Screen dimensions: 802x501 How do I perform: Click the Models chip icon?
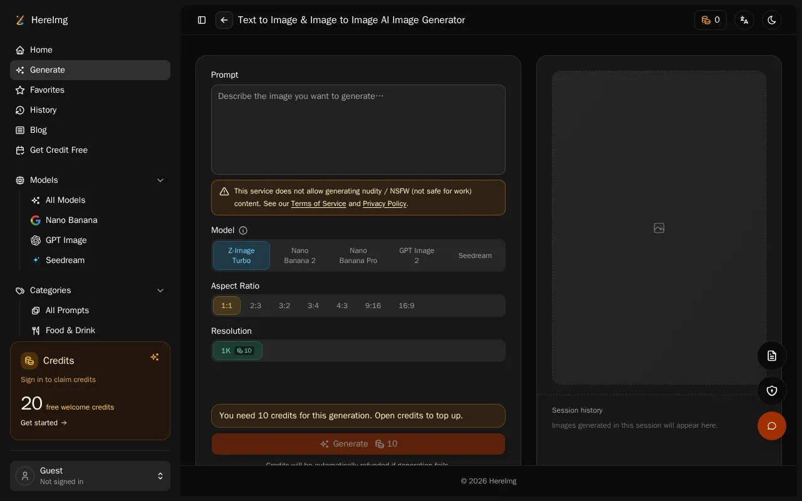coord(20,180)
